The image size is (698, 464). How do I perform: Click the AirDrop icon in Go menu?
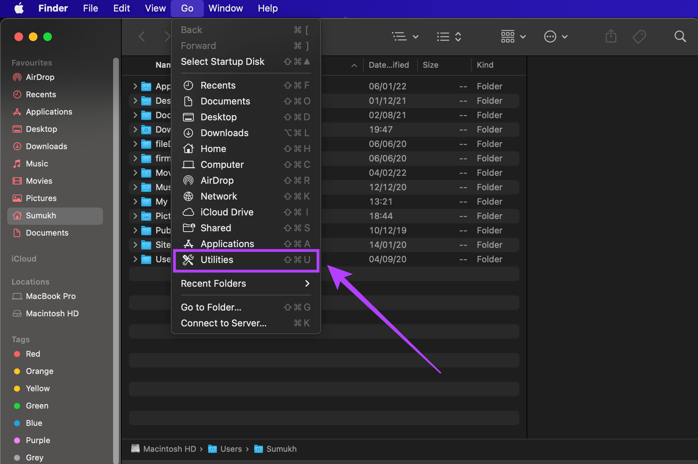pyautogui.click(x=188, y=180)
